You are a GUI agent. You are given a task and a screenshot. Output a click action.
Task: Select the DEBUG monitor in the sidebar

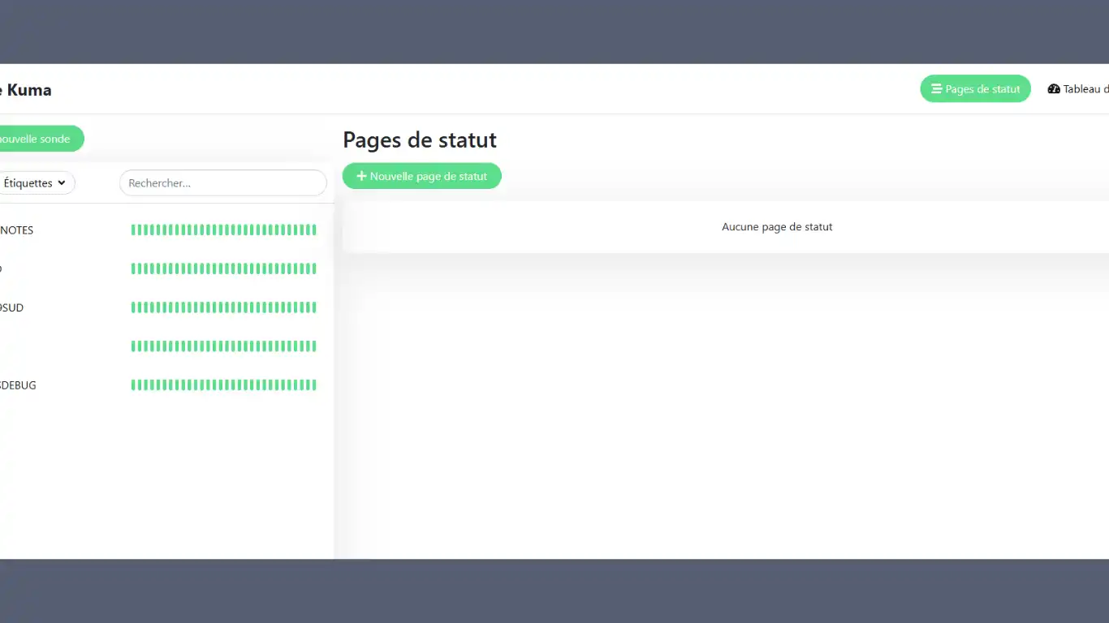[81, 385]
